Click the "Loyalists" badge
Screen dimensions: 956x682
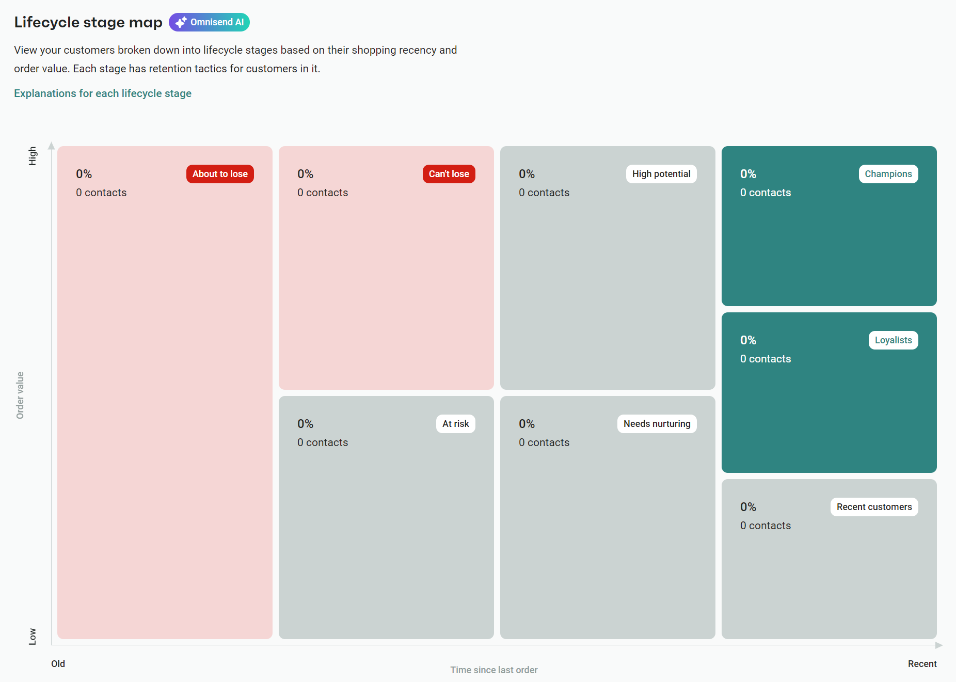pos(893,340)
